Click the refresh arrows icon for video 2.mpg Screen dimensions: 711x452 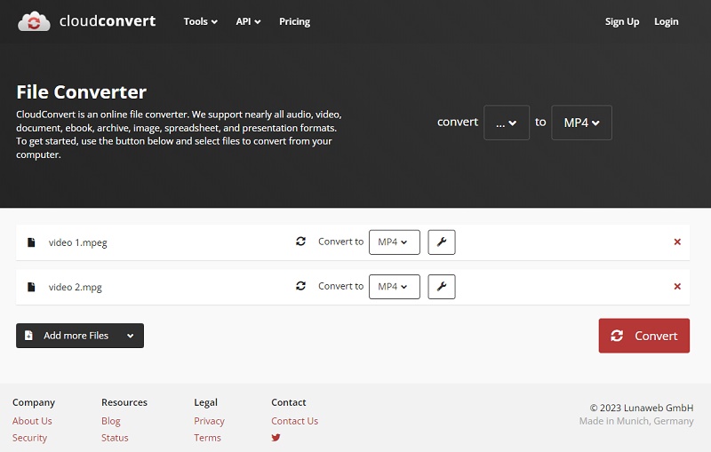click(300, 286)
